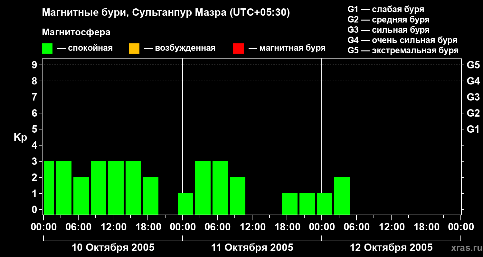Click the Kp 2 bar on 12 Октября

(342, 196)
